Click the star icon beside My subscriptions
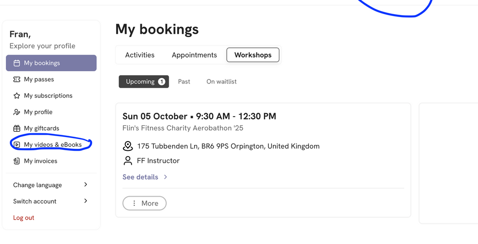This screenshot has width=478, height=244. 17,96
